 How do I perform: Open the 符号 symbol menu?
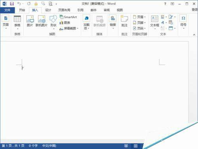click(x=183, y=22)
